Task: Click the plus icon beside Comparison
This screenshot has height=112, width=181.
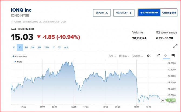Action: coord(13,57)
